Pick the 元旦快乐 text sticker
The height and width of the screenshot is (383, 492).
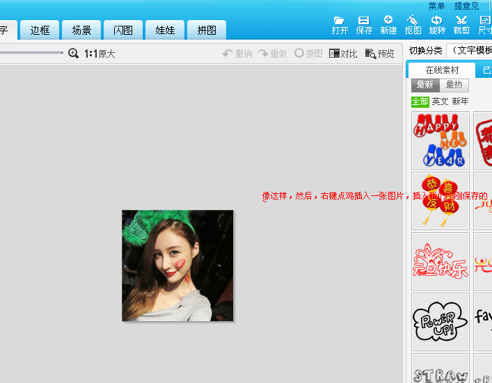441,261
